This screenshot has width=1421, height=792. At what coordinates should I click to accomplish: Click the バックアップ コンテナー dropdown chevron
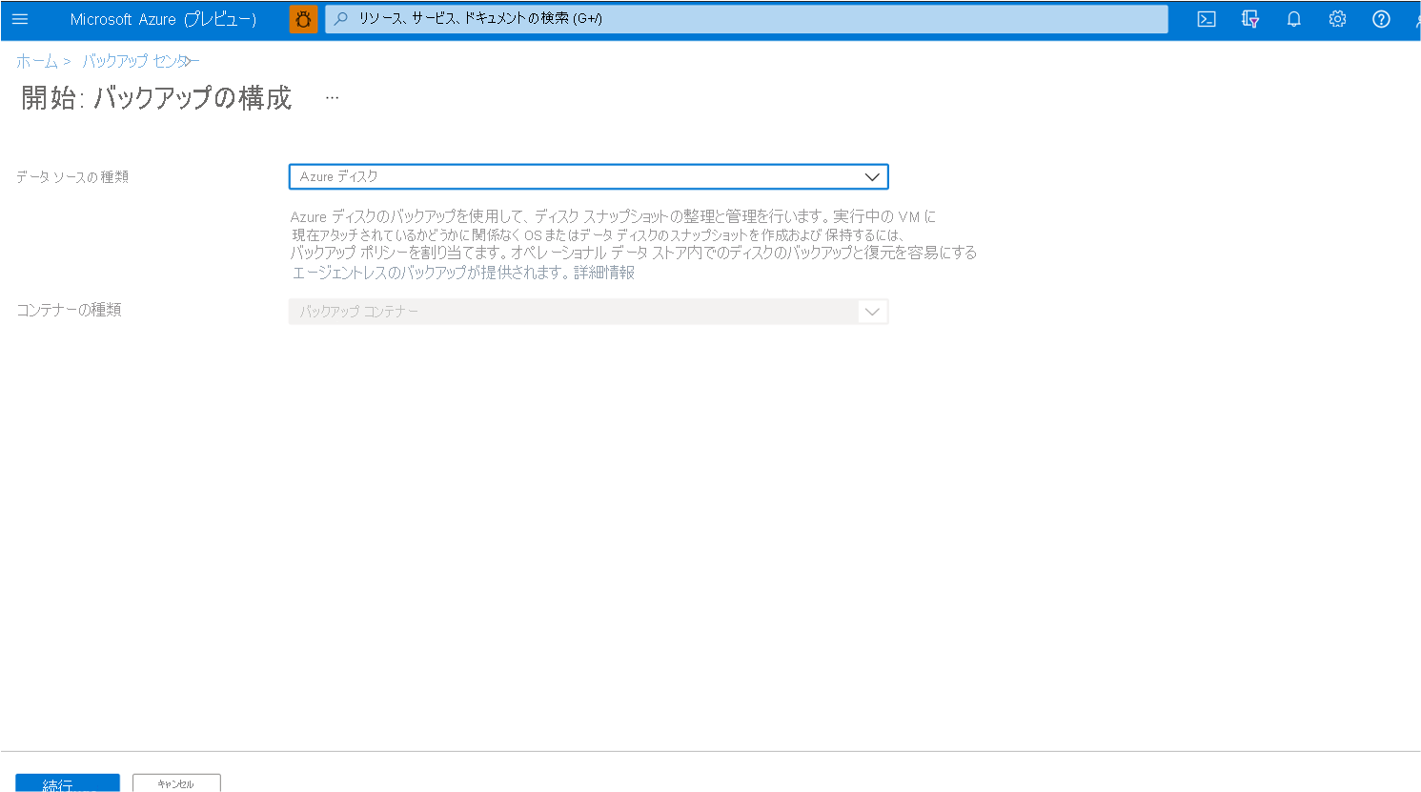click(x=872, y=312)
